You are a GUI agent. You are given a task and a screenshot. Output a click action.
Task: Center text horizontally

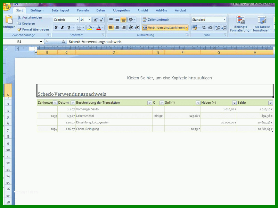pyautogui.click(x=117, y=28)
